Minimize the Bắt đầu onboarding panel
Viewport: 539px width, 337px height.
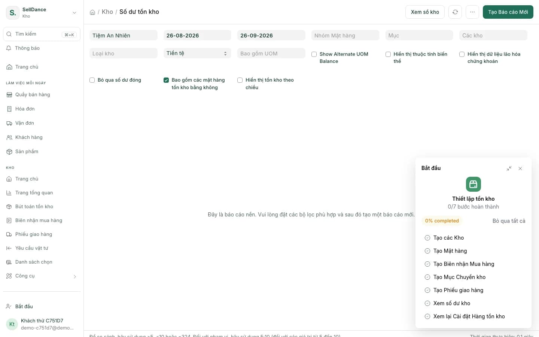[x=509, y=168]
